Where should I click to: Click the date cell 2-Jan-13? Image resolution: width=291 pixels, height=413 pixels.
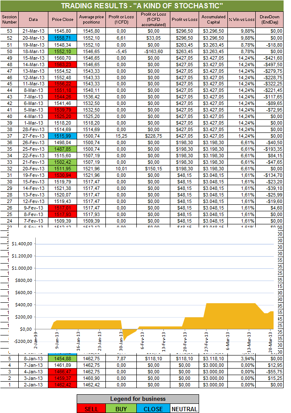pyautogui.click(x=33, y=385)
